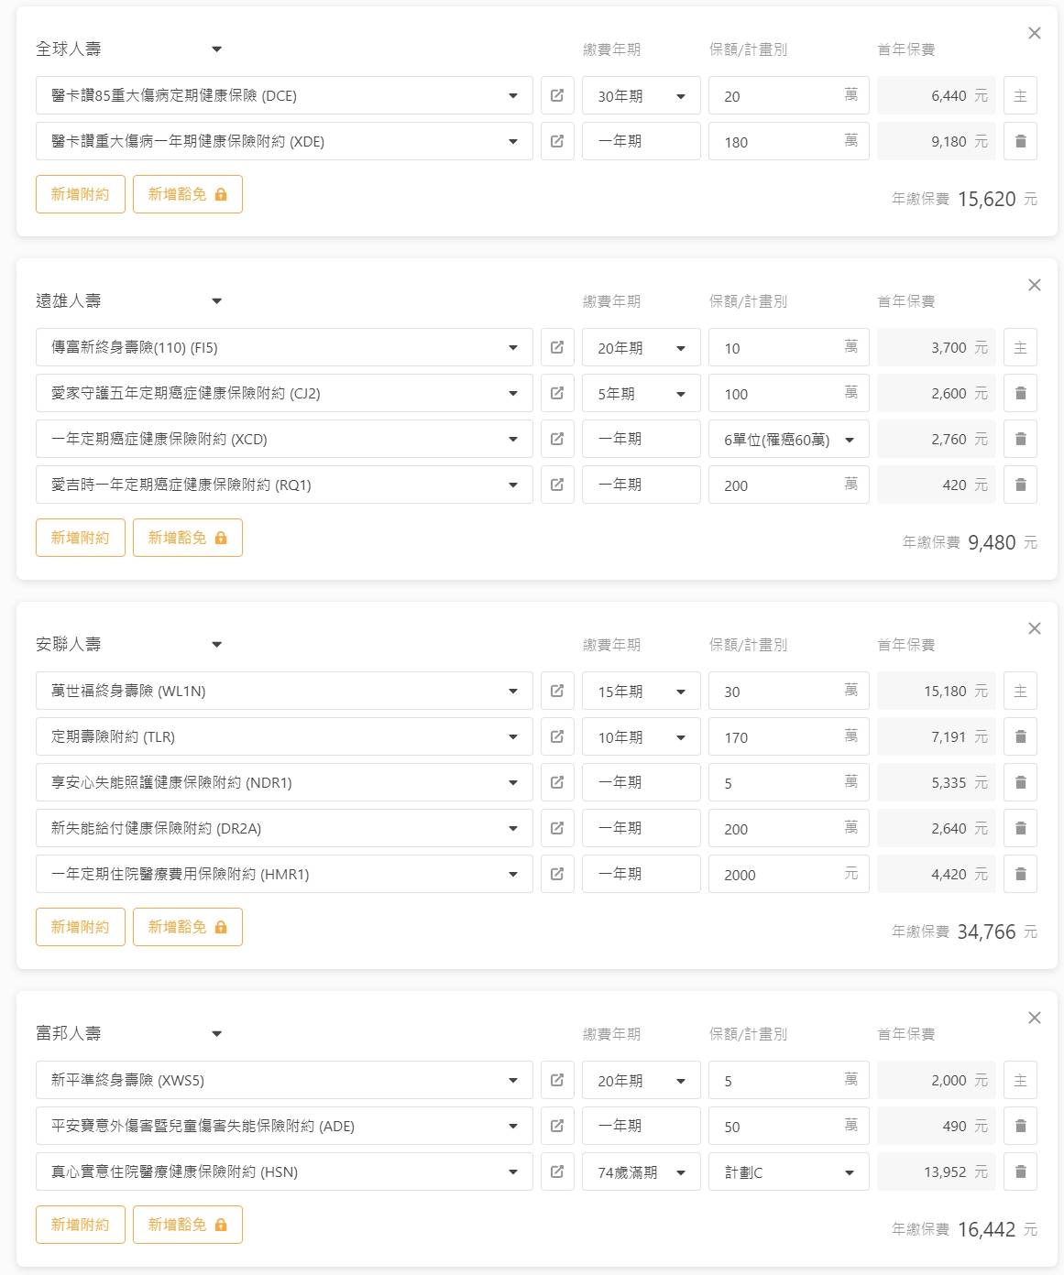Close the 遠雄人壽 policy card
Viewport: 1064px width, 1275px height.
click(1035, 285)
